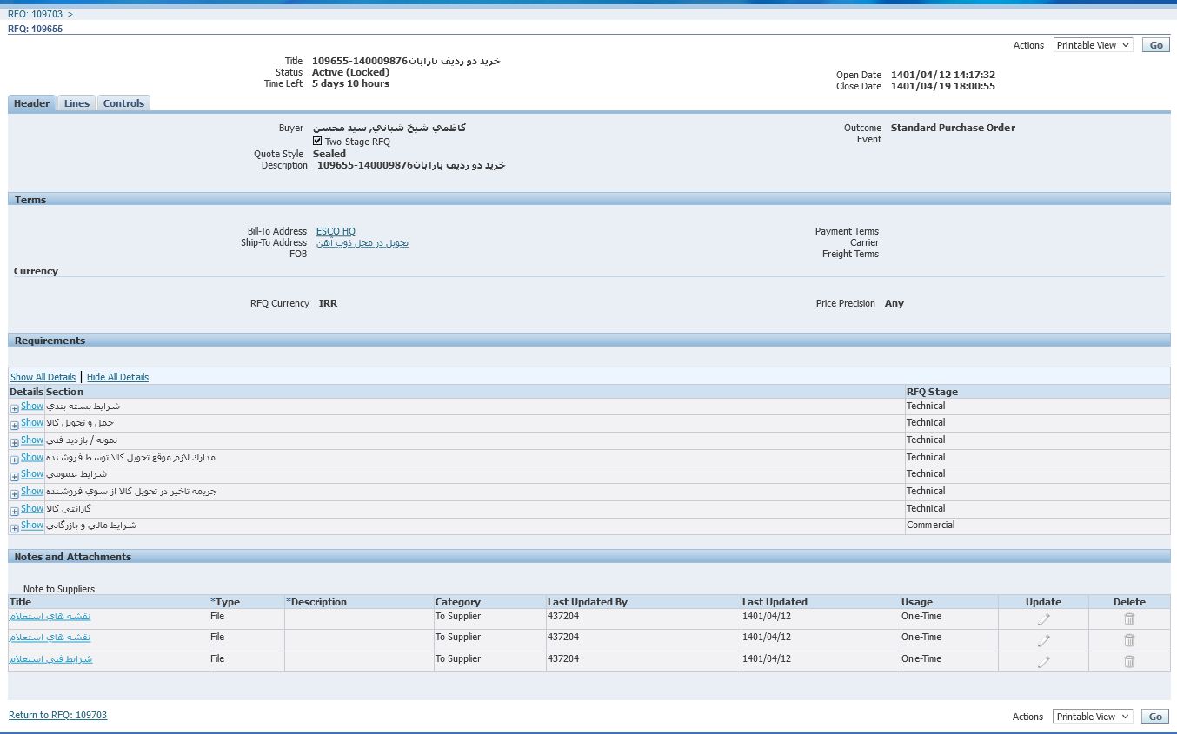
Task: Open the second نقشه هاي استعلام attachment link
Action: pyautogui.click(x=50, y=637)
